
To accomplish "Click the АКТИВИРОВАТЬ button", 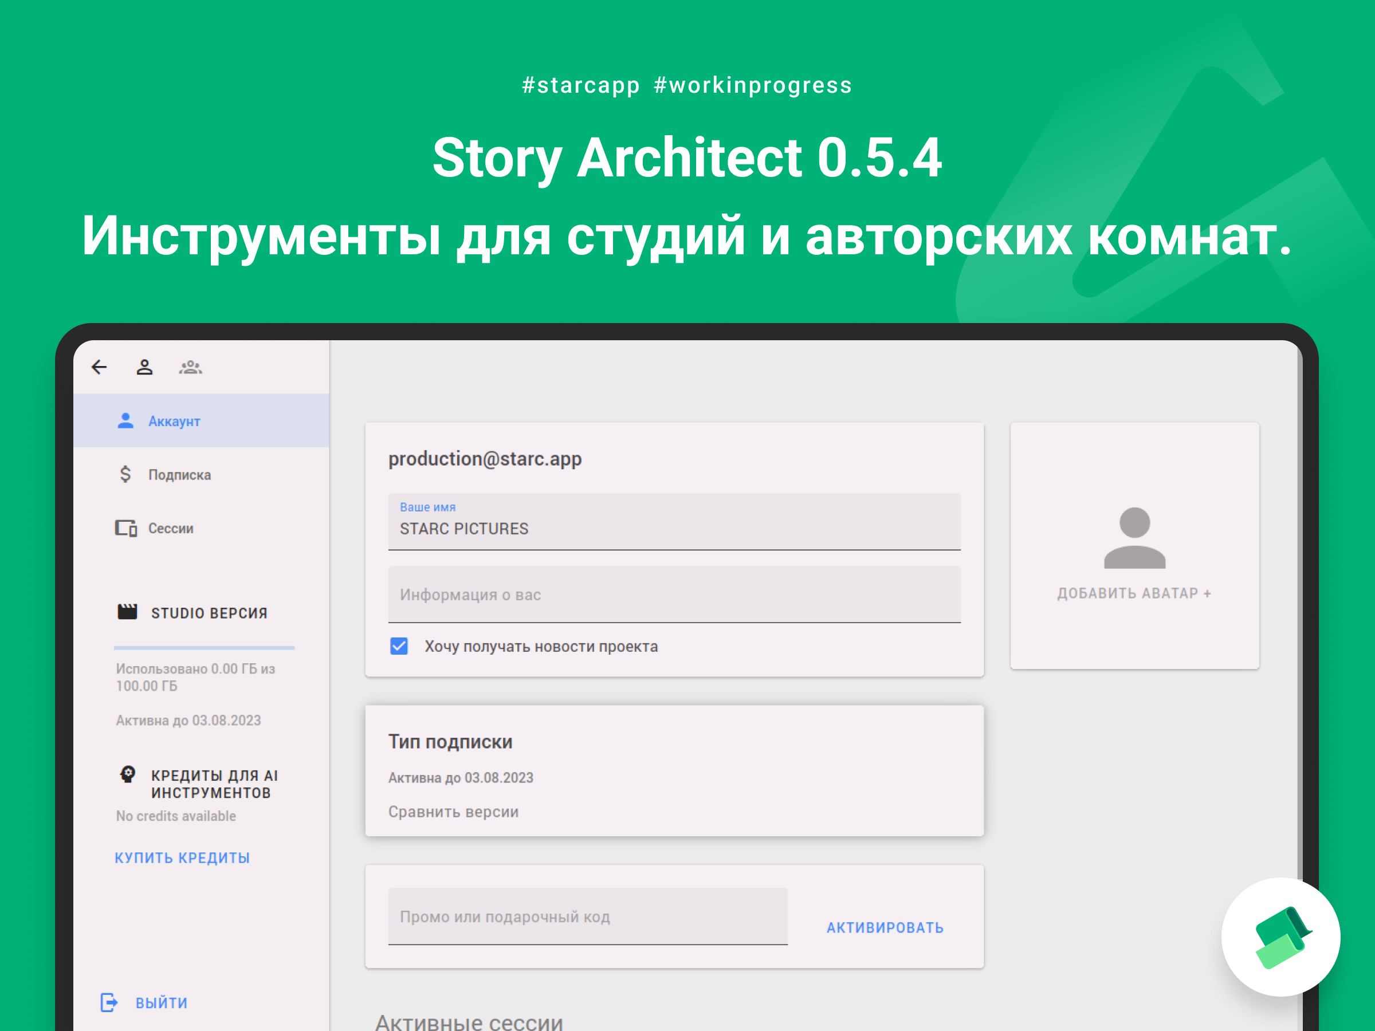I will click(885, 927).
